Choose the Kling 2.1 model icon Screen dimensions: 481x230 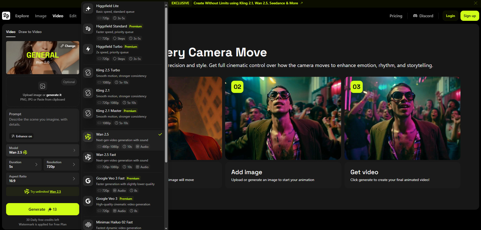(x=88, y=93)
